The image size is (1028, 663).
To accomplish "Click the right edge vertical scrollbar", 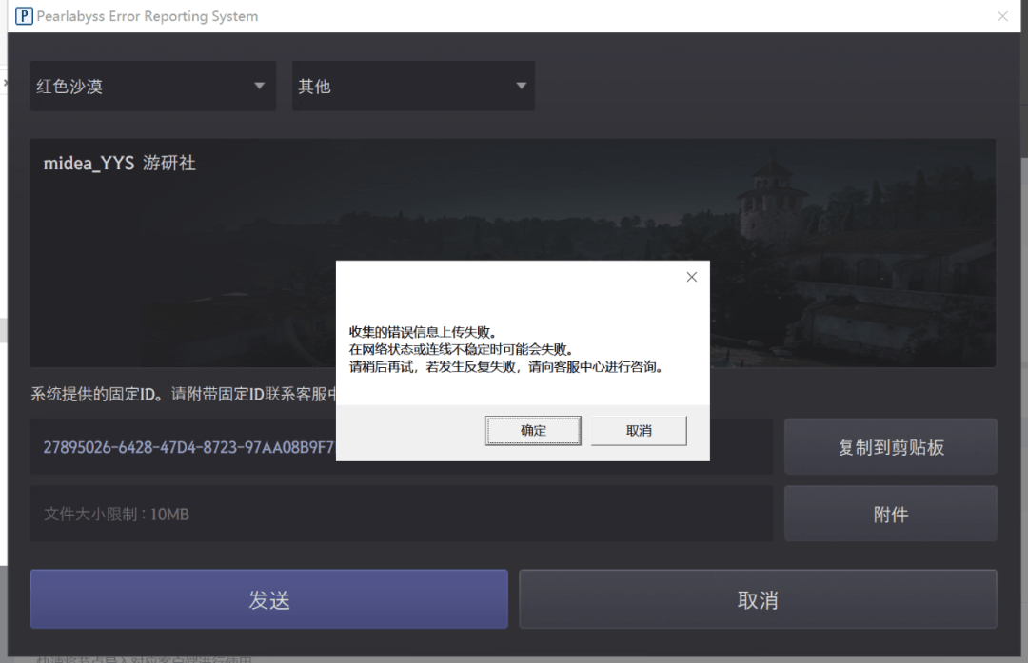I will pyautogui.click(x=1022, y=95).
